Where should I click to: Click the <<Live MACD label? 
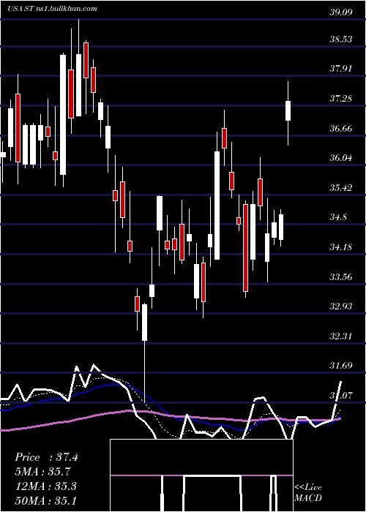[x=308, y=493]
